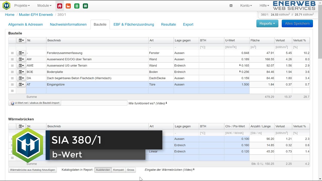This screenshot has height=181, width=322.
Task: Click drag handle of empty Bauteile row
Action: (12, 91)
